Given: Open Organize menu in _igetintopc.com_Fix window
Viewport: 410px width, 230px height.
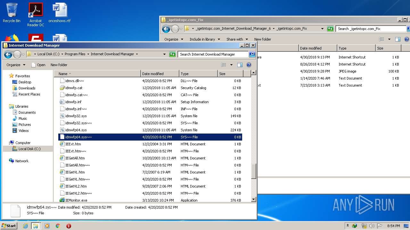Looking at the screenshot, I should [174, 39].
